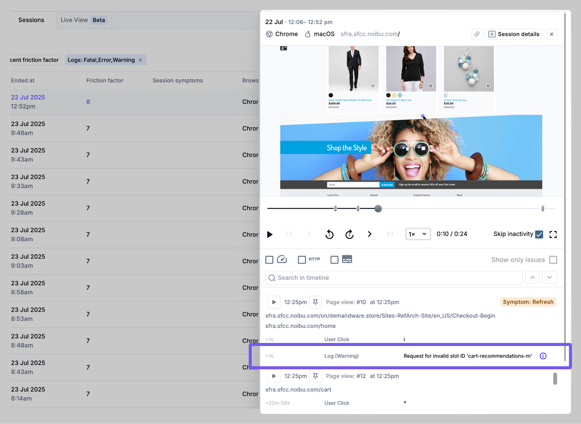Play from Page view #12 event
Viewport: 581px width, 424px height.
(274, 376)
